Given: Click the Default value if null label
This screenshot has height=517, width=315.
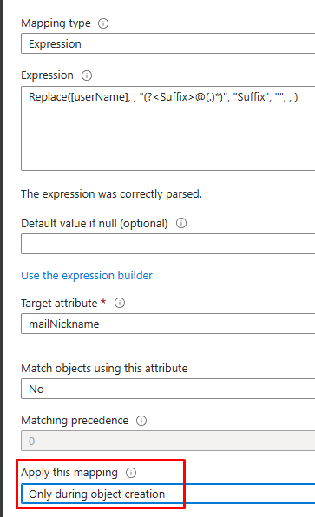Looking at the screenshot, I should [x=95, y=224].
